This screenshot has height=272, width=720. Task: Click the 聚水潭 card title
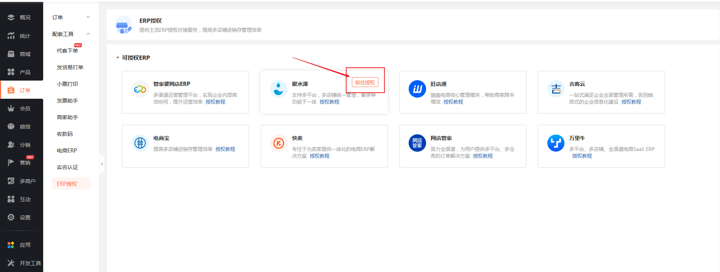click(300, 84)
